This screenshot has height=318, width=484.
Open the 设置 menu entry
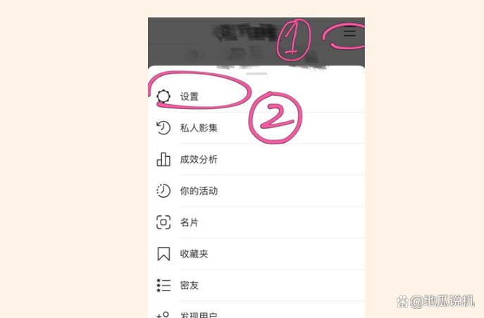coord(256,96)
